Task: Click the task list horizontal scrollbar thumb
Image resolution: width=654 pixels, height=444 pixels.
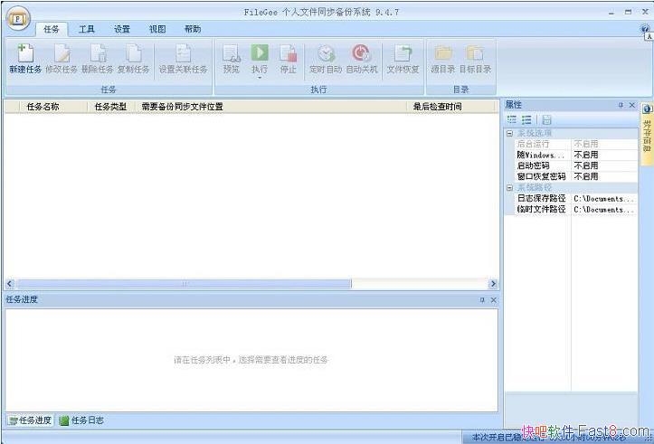Action: (x=184, y=284)
